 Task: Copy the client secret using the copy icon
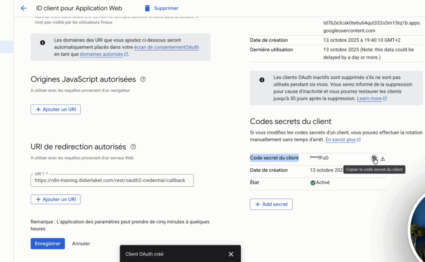375,158
